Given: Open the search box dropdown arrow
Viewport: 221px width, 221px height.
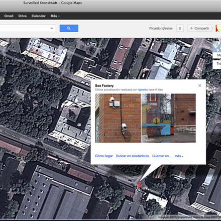Looking at the screenshot, I should (x=52, y=28).
